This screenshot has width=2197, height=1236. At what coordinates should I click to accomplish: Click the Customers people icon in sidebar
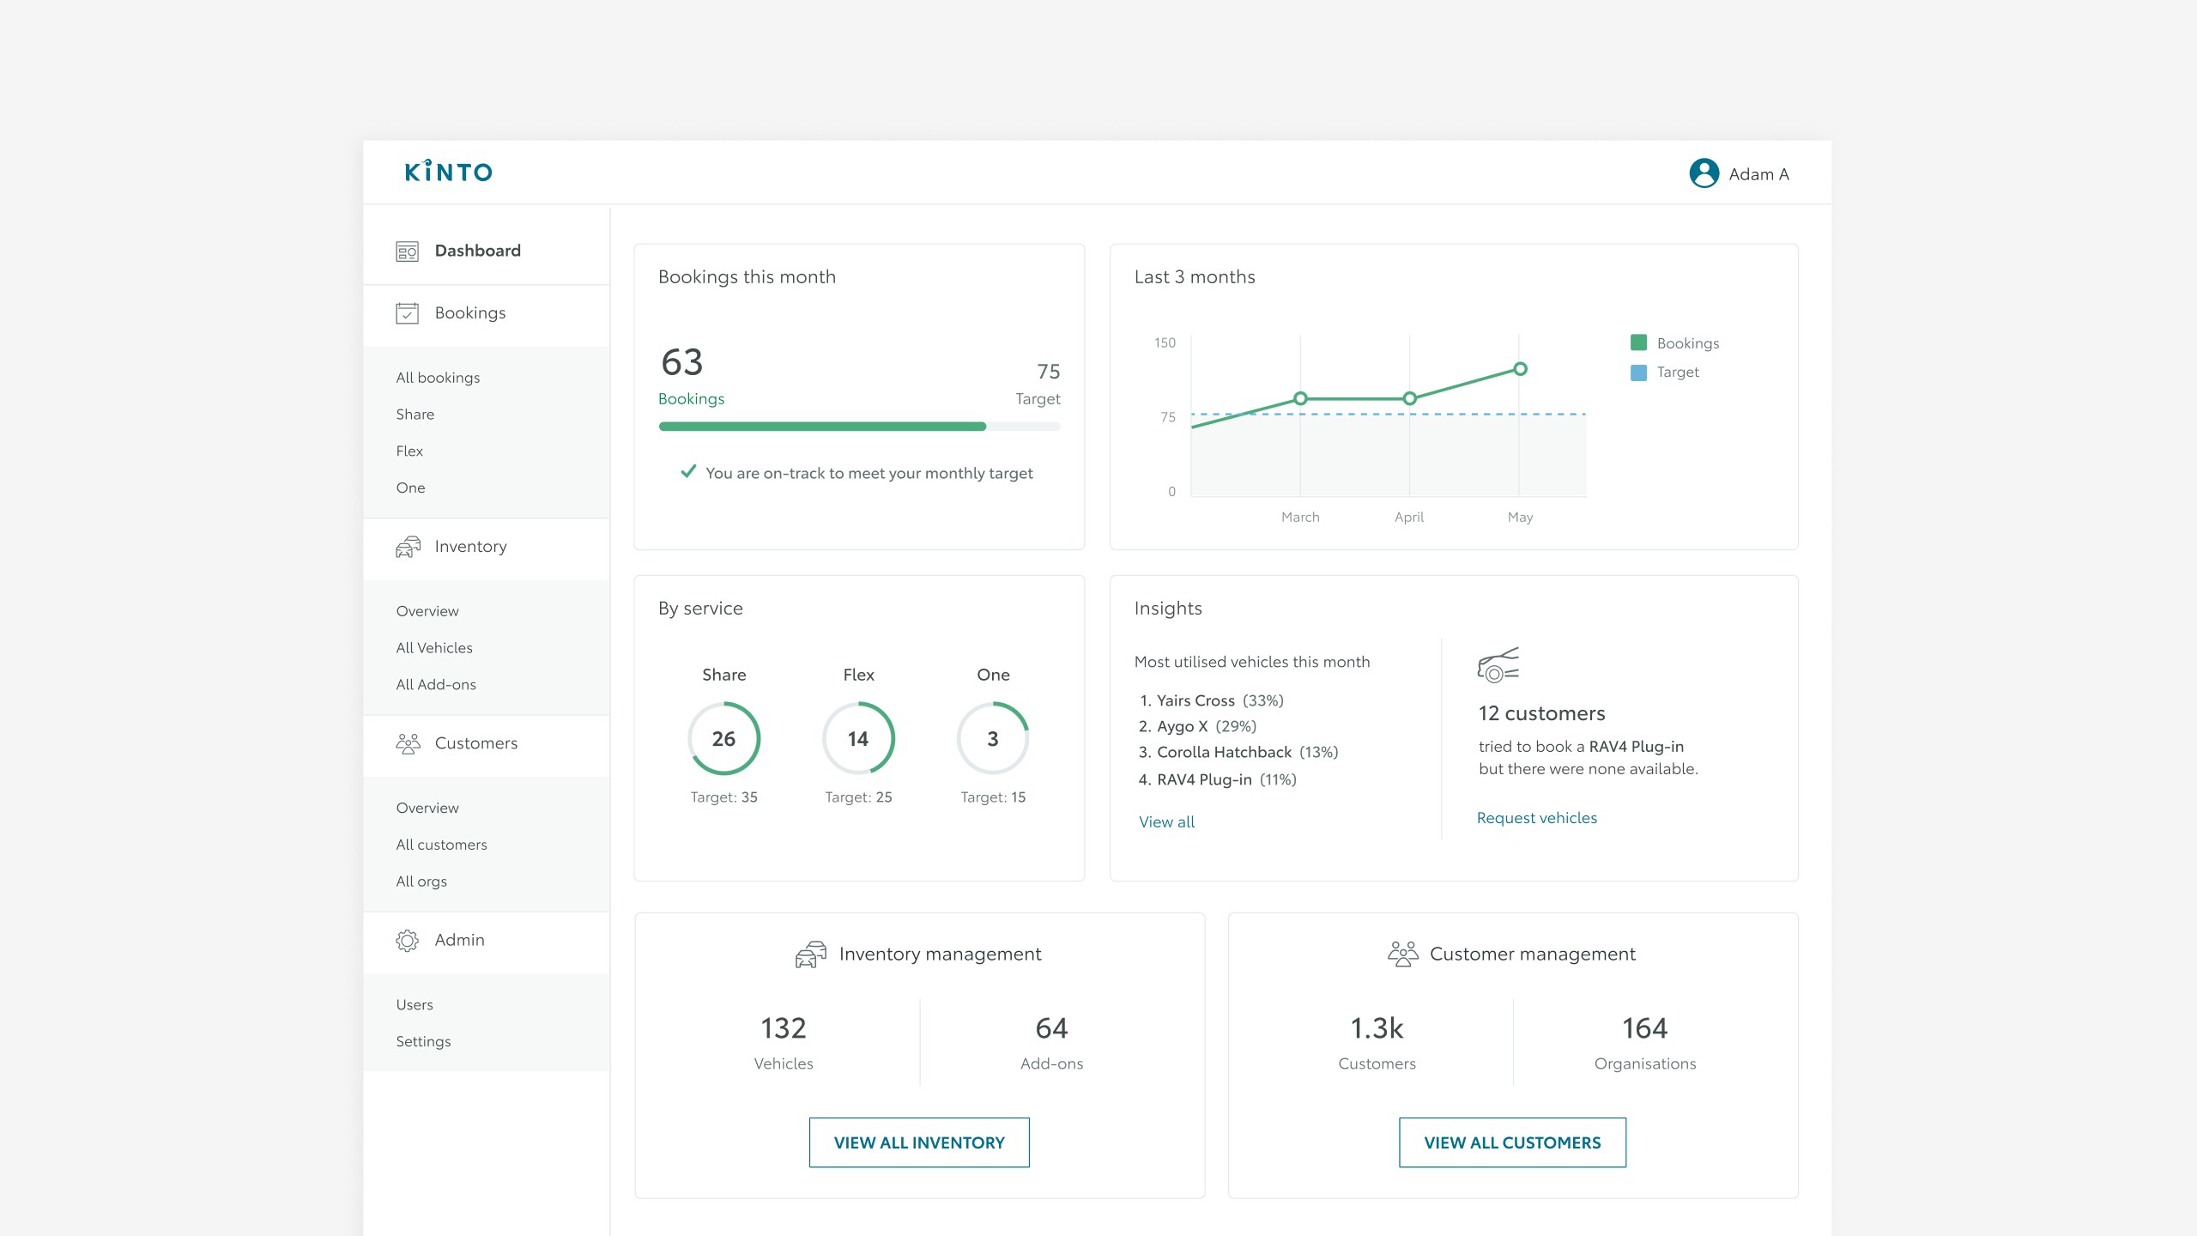tap(408, 743)
